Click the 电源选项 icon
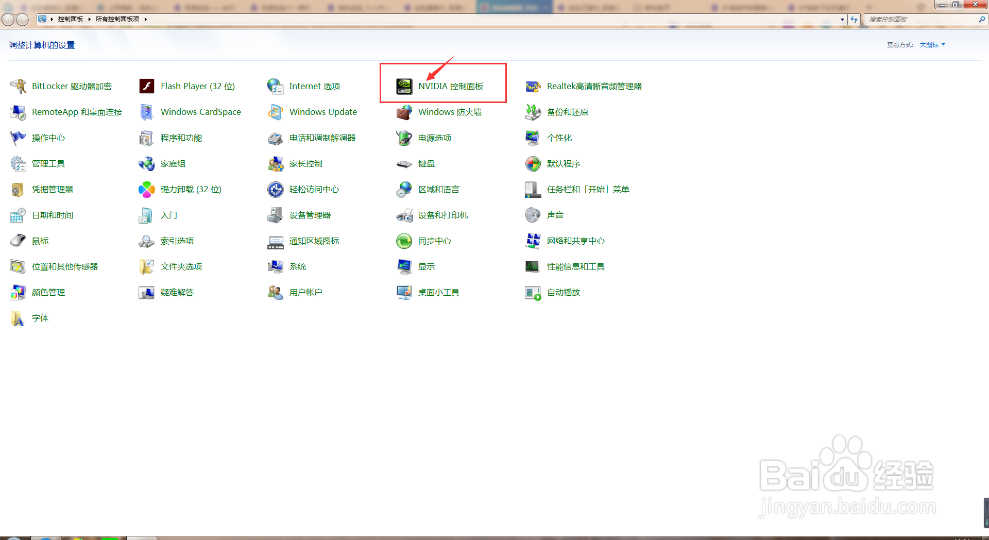The height and width of the screenshot is (540, 989). [404, 138]
